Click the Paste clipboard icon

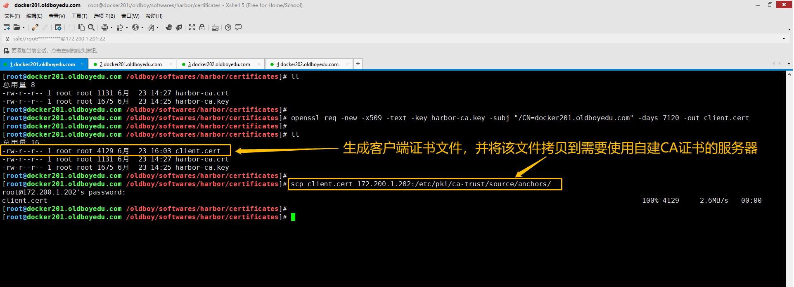pyautogui.click(x=81, y=27)
